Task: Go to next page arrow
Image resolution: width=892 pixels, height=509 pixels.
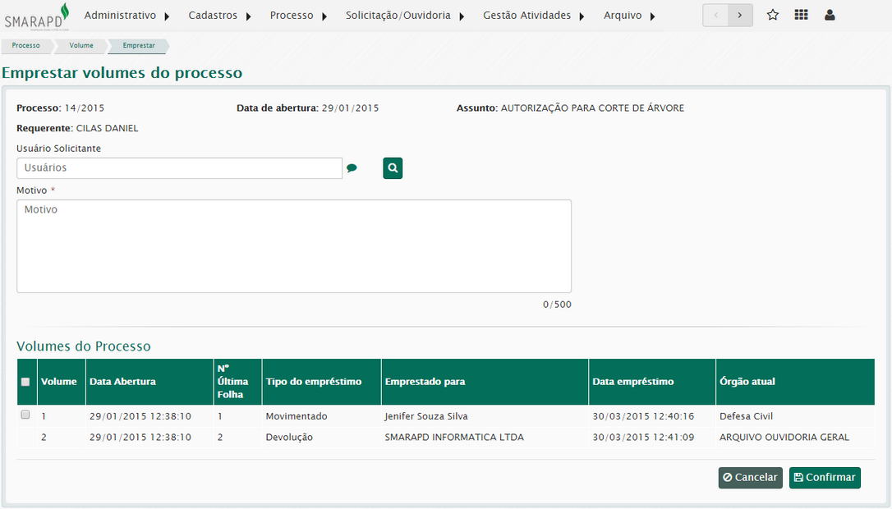Action: [740, 15]
